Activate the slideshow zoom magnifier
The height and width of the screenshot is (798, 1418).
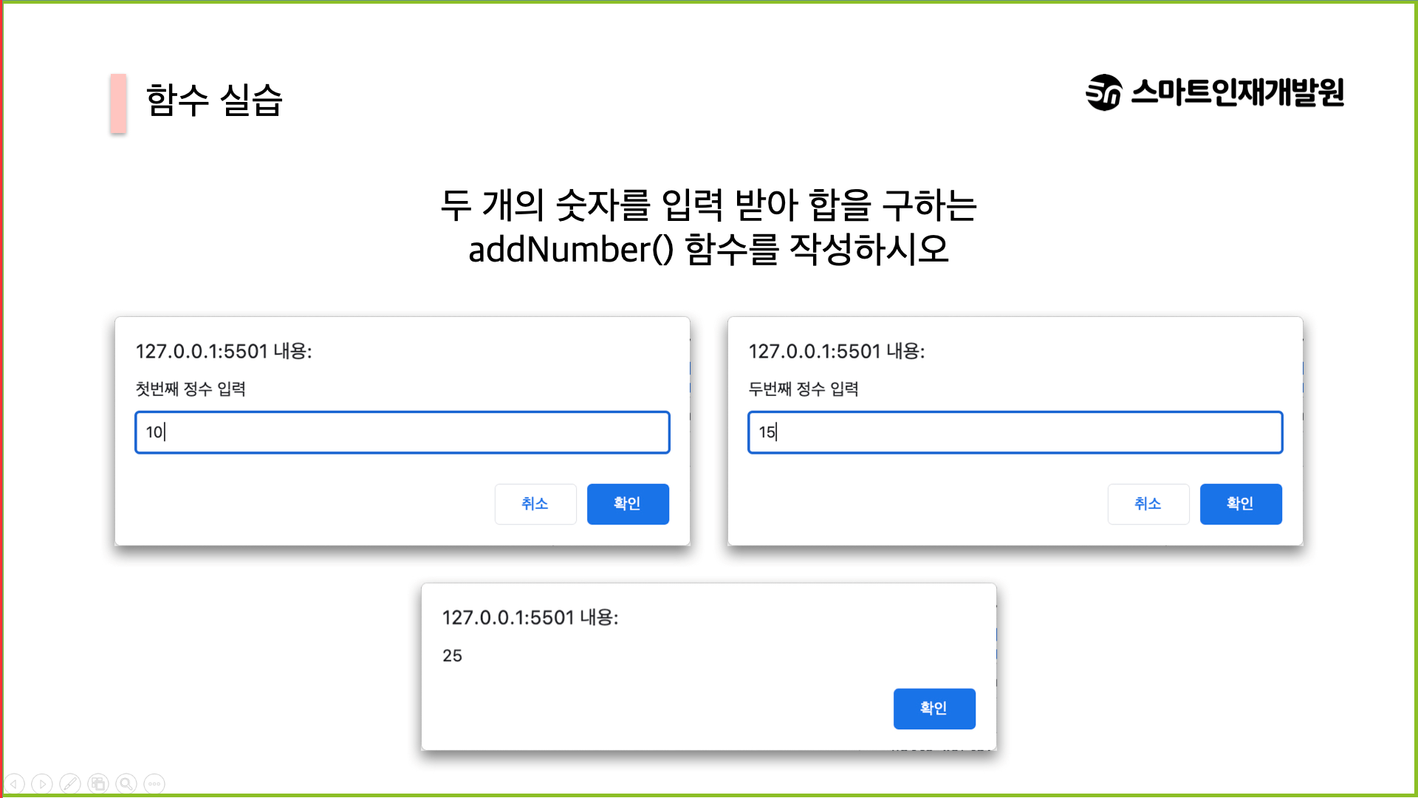pos(126,783)
